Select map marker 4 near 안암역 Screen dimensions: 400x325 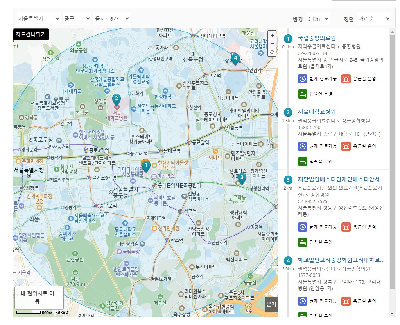click(x=235, y=59)
